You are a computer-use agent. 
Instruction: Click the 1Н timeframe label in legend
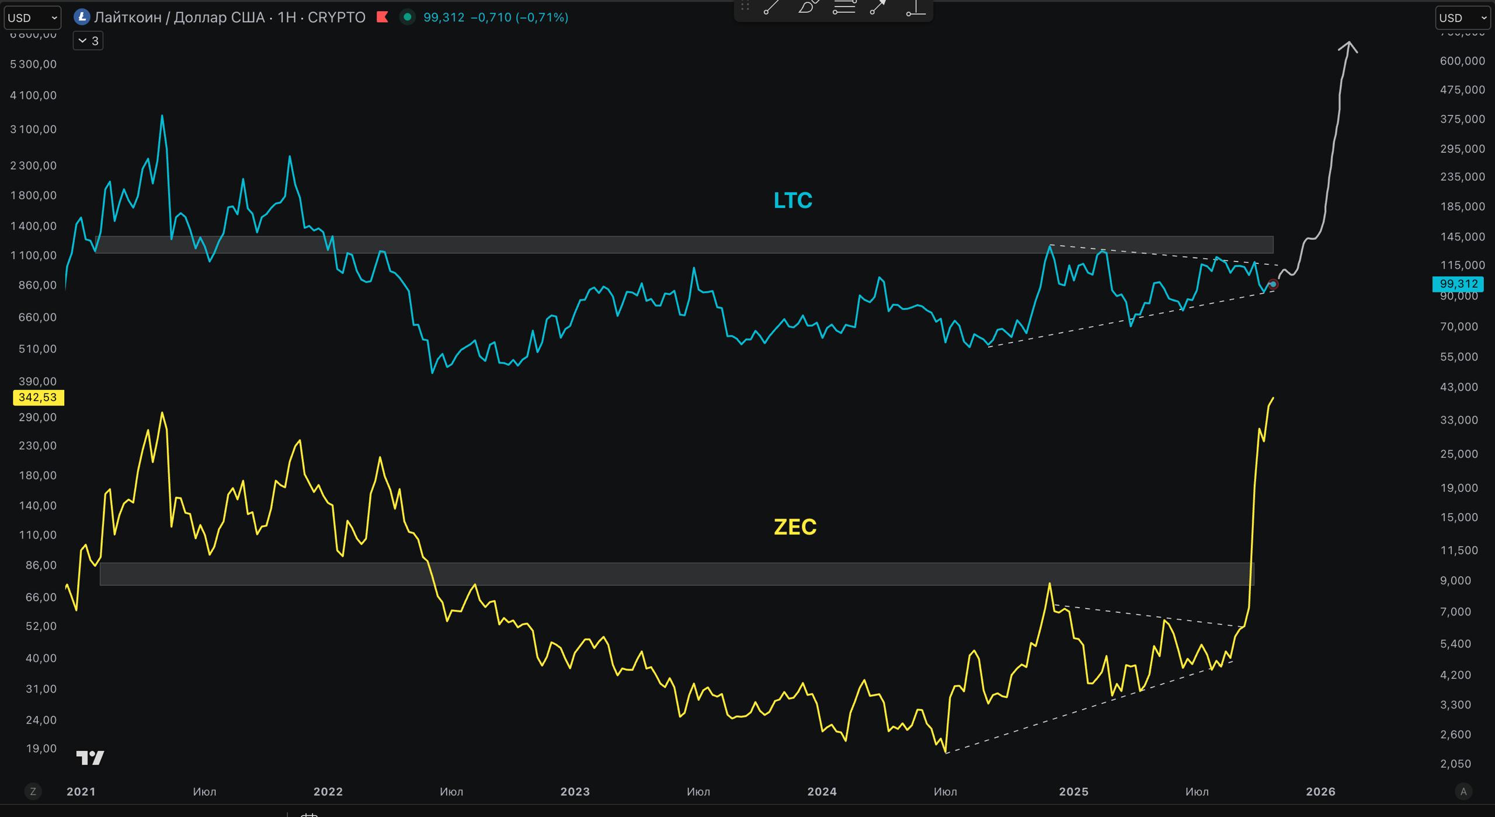coord(286,17)
